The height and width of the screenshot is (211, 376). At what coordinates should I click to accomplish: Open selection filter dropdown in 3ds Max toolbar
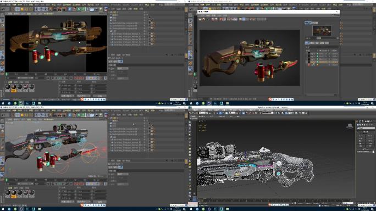click(x=202, y=113)
